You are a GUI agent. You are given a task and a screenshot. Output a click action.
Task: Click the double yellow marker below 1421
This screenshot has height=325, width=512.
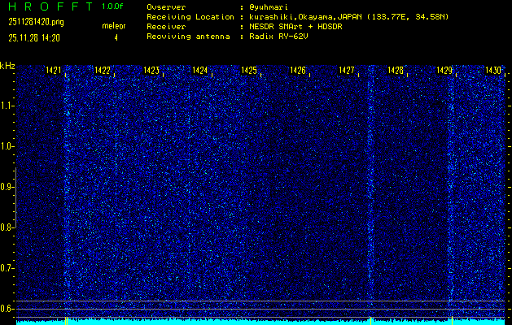66,321
